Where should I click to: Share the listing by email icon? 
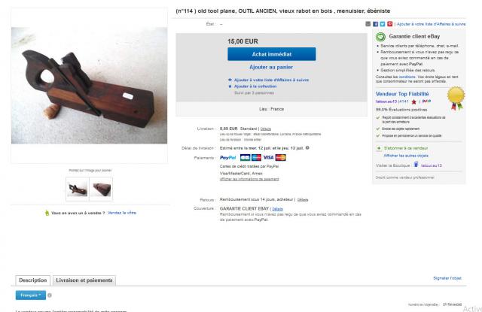pos(368,24)
